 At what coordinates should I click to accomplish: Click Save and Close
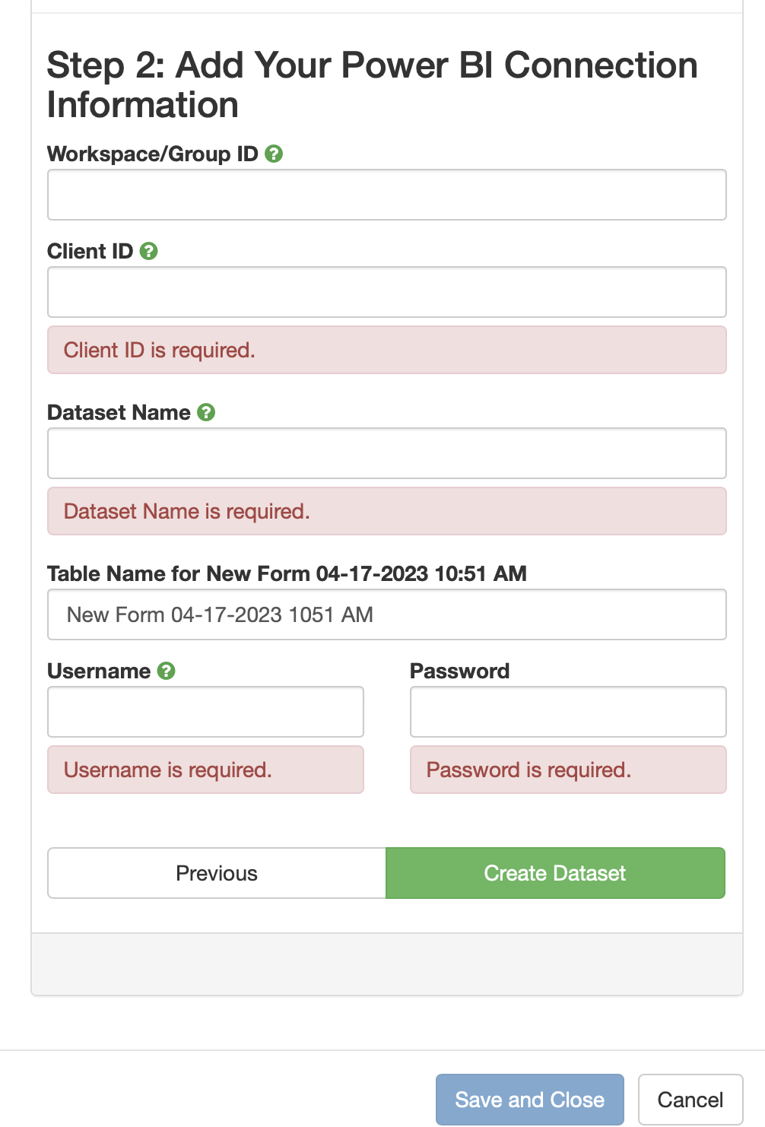pos(530,1100)
